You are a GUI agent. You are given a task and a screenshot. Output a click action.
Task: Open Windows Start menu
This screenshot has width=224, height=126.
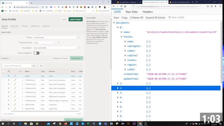(x=3, y=124)
